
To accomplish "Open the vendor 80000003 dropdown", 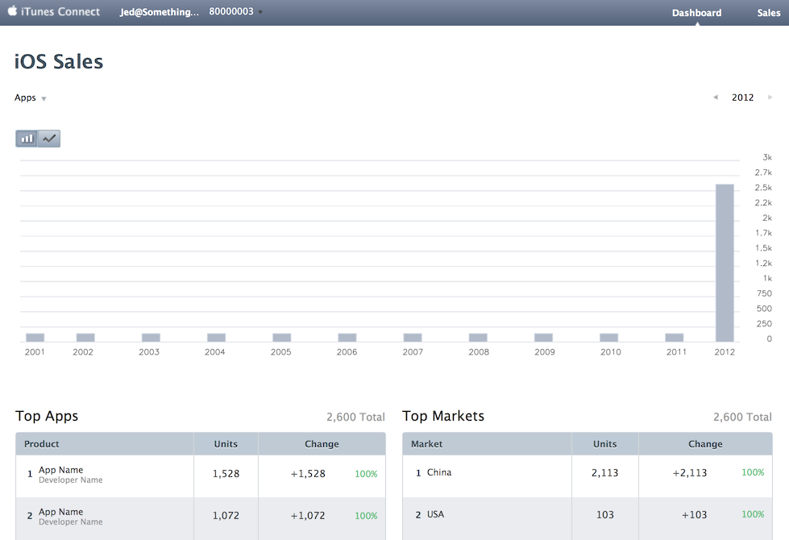I will 235,11.
